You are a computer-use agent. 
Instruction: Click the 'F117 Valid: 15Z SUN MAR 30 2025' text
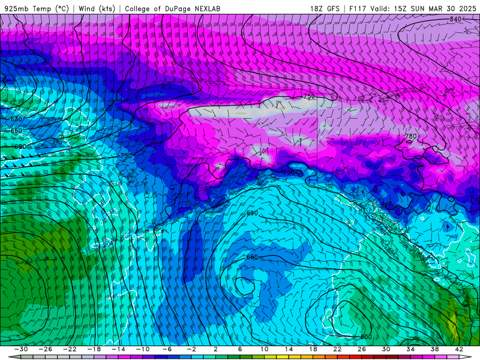click(x=413, y=8)
